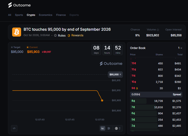Open the order book grouping dropdown
Viewport: 188px width, 136px height.
[x=180, y=48]
